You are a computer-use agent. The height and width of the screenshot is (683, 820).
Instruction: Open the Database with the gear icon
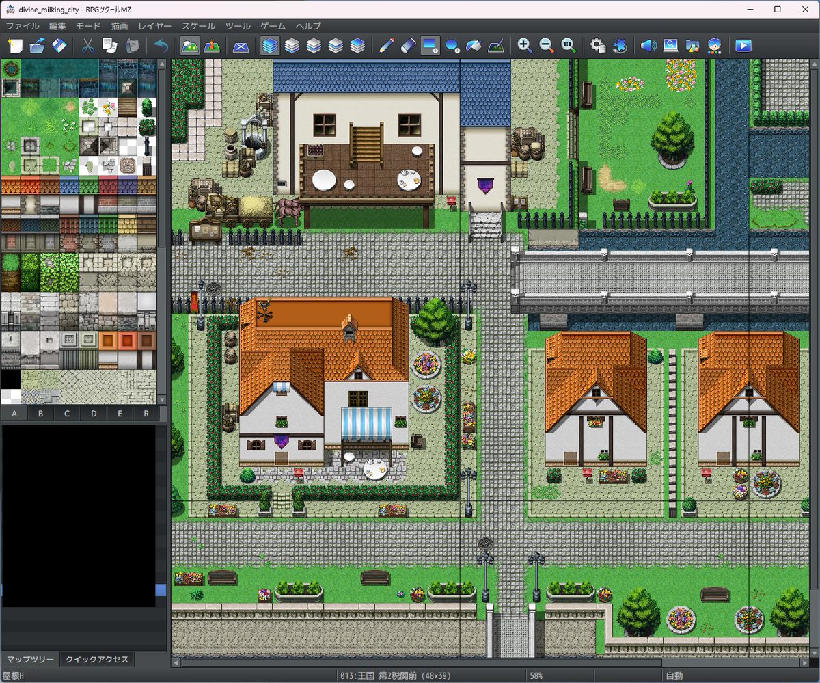tap(598, 46)
